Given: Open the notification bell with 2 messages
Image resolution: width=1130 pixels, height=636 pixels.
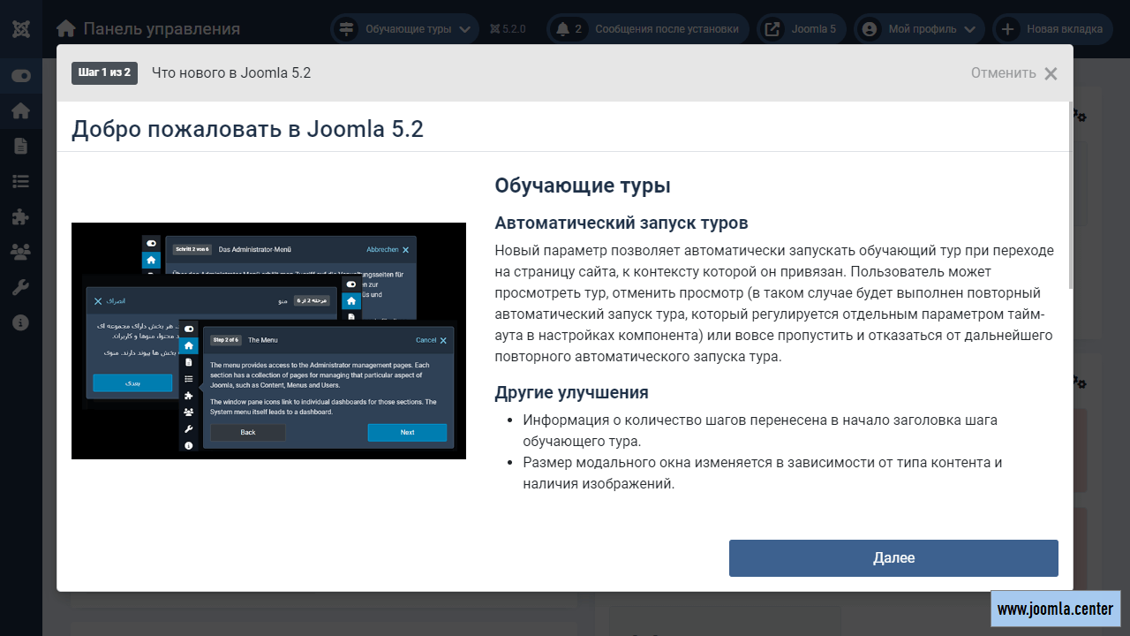Looking at the screenshot, I should [569, 29].
